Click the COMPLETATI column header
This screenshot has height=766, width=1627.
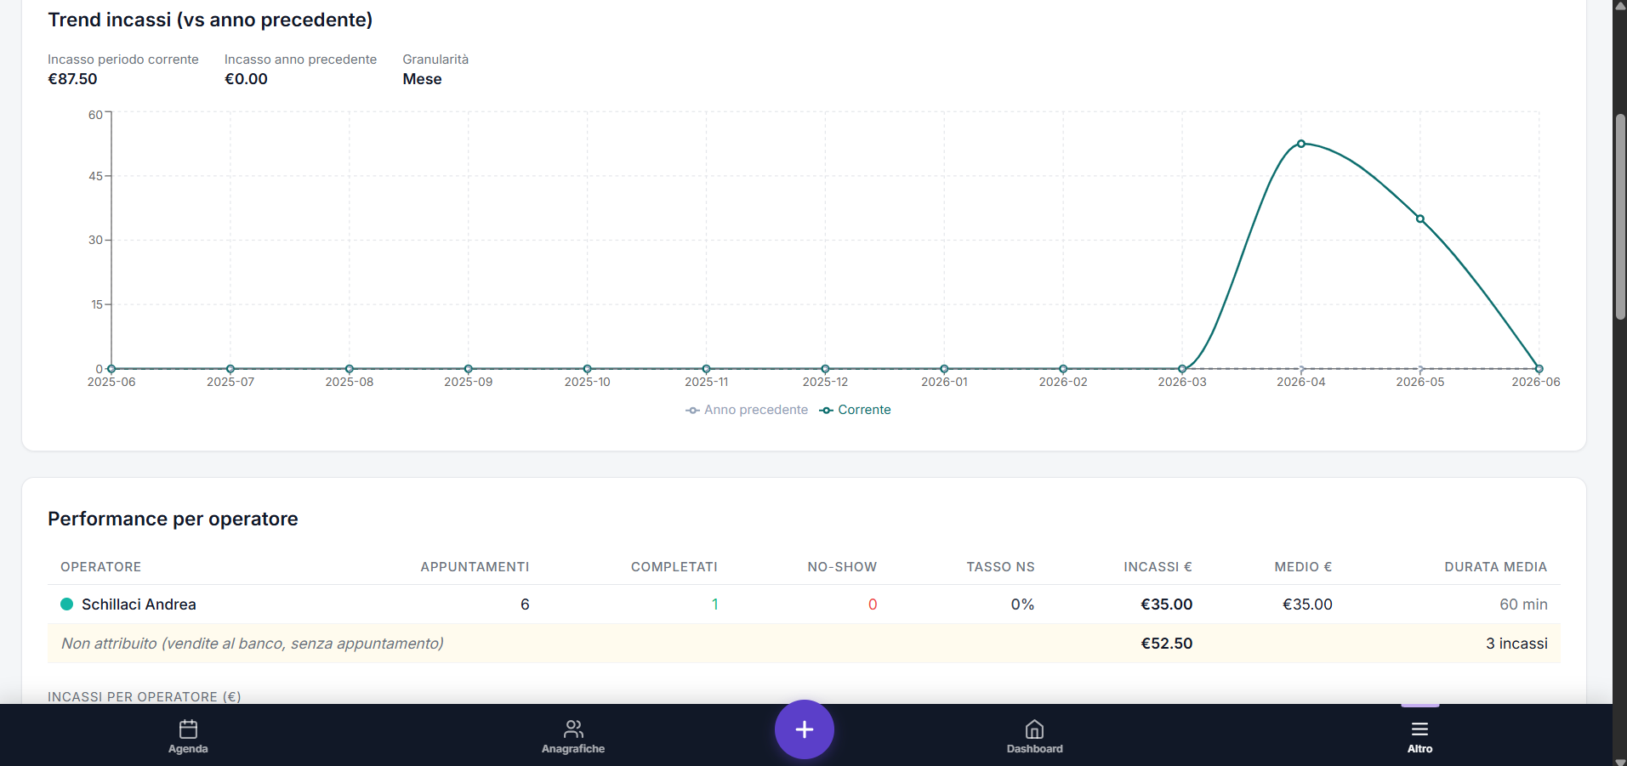click(674, 567)
